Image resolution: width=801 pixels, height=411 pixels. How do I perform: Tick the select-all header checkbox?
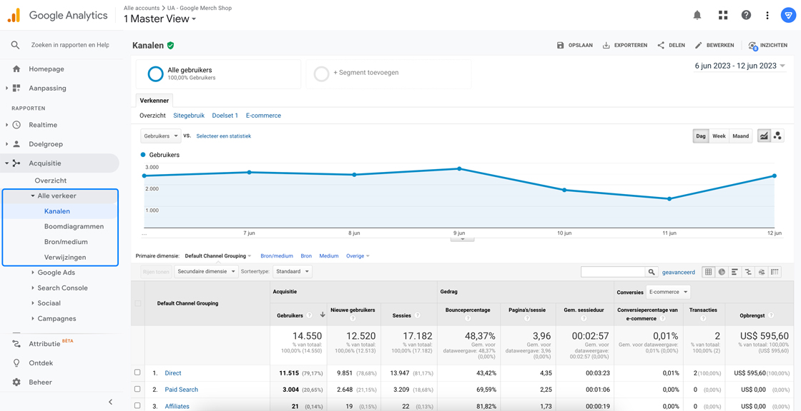click(137, 303)
